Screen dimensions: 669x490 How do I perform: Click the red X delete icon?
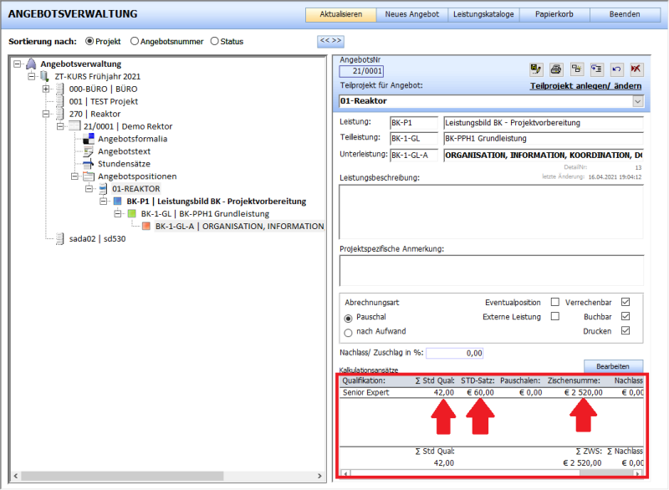tap(636, 69)
